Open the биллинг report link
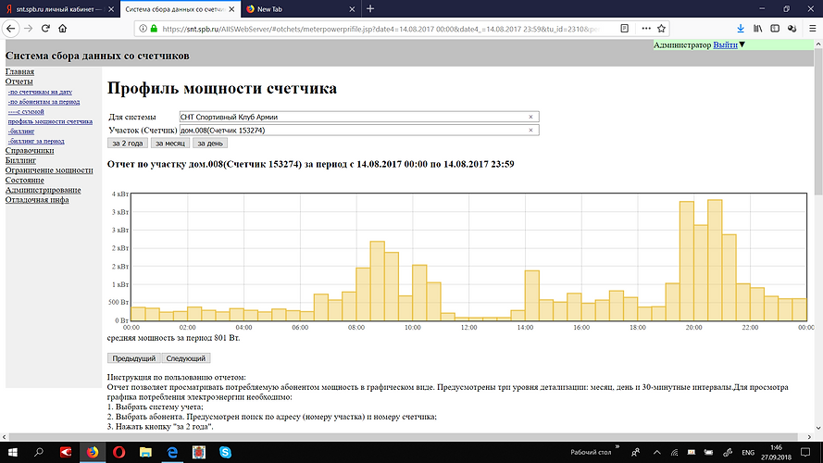 [x=21, y=131]
